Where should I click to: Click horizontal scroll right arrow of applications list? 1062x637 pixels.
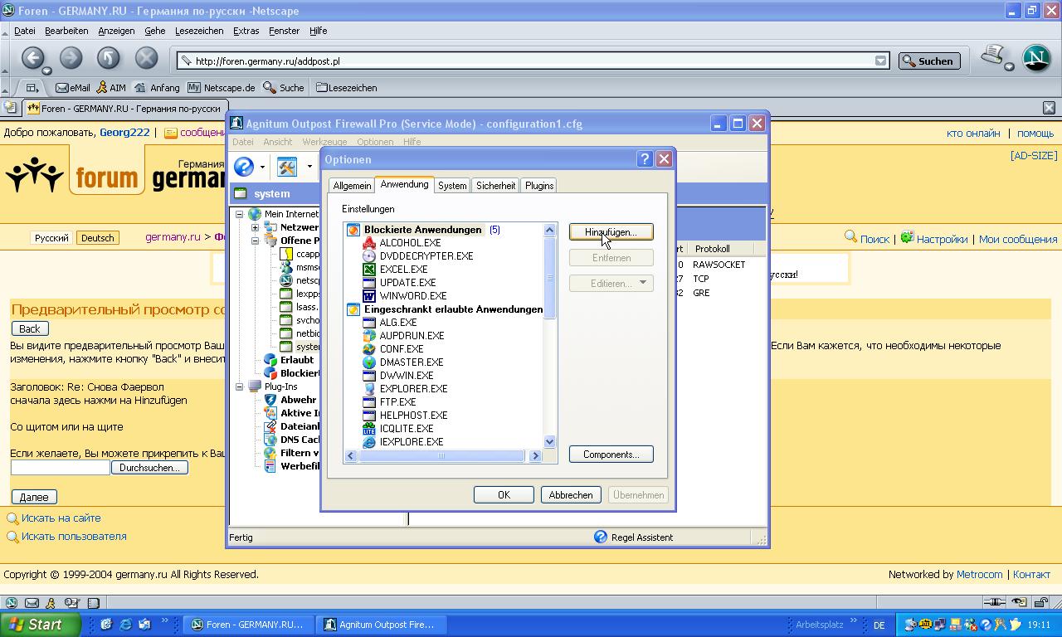(x=535, y=455)
